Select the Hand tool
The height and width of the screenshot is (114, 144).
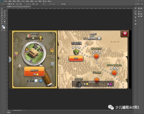click(4, 22)
